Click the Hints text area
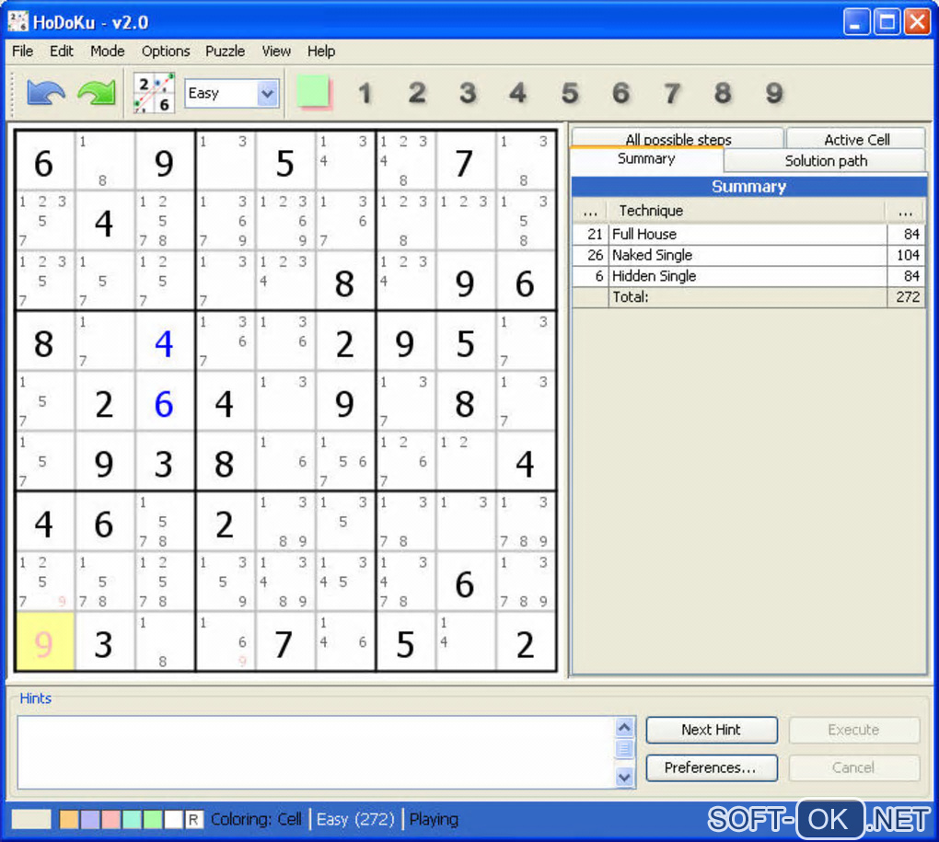This screenshot has height=842, width=939. click(316, 752)
